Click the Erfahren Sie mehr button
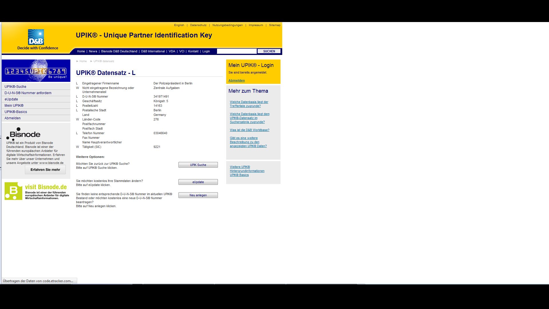Image resolution: width=549 pixels, height=309 pixels. click(45, 170)
